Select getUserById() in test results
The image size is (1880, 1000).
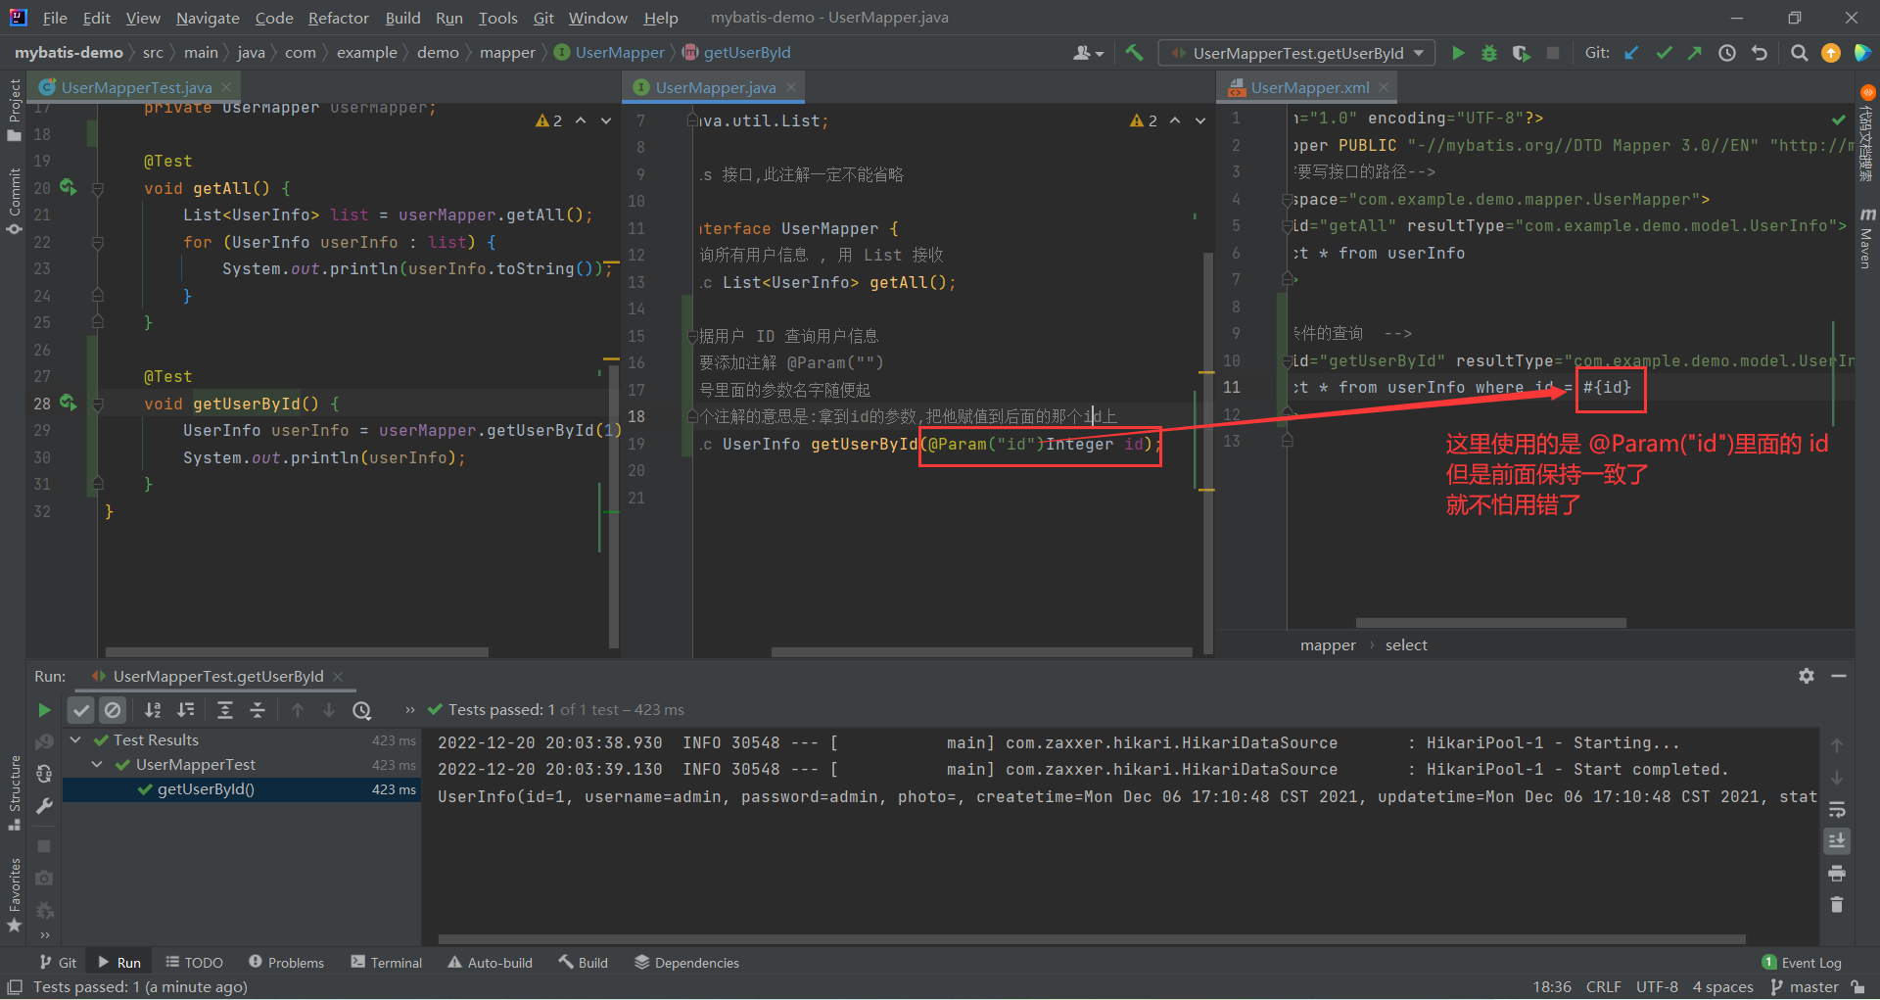pyautogui.click(x=241, y=789)
